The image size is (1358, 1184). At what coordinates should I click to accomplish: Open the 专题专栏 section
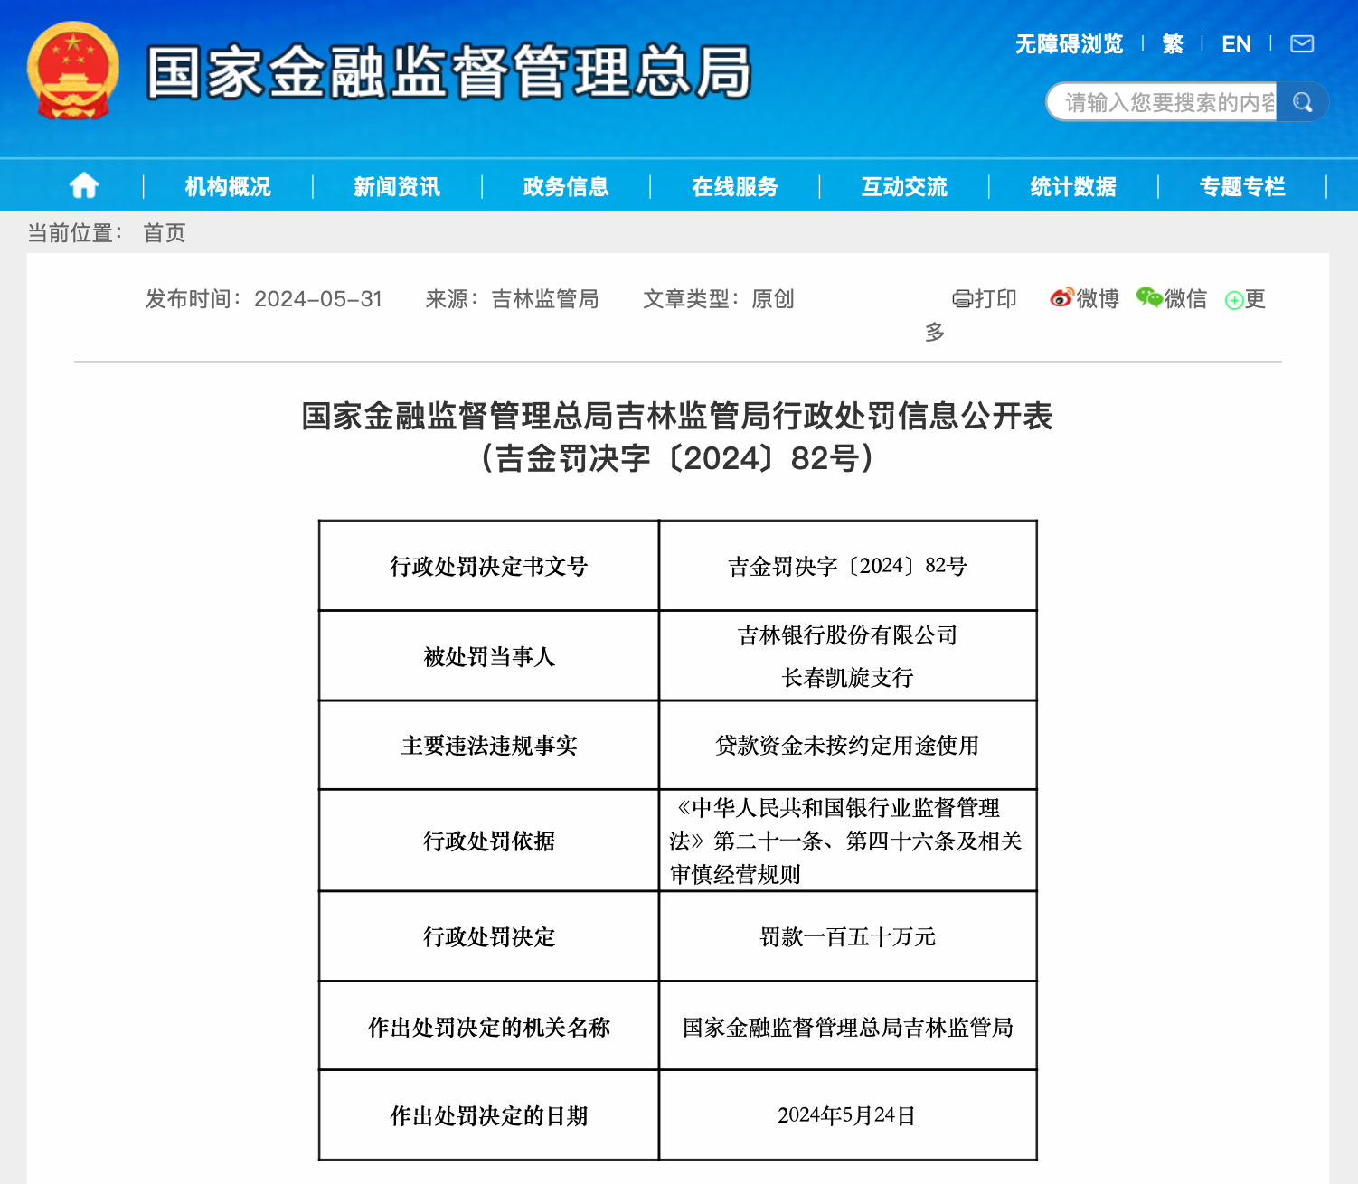1242,187
